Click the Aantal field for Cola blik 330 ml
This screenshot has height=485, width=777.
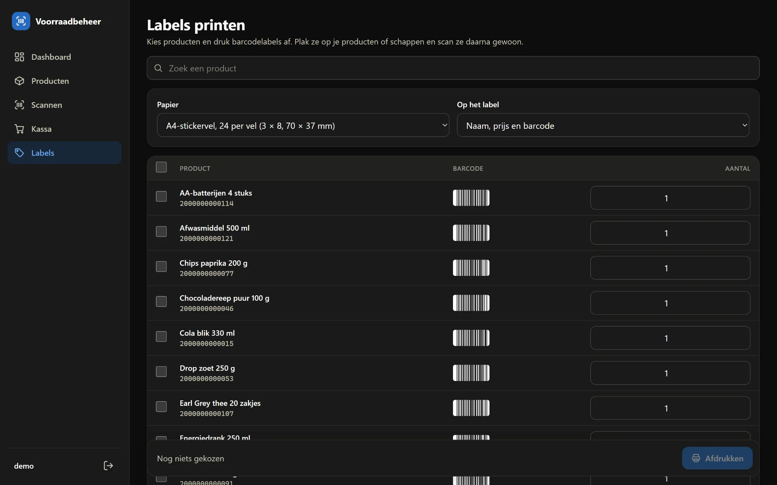coord(670,338)
